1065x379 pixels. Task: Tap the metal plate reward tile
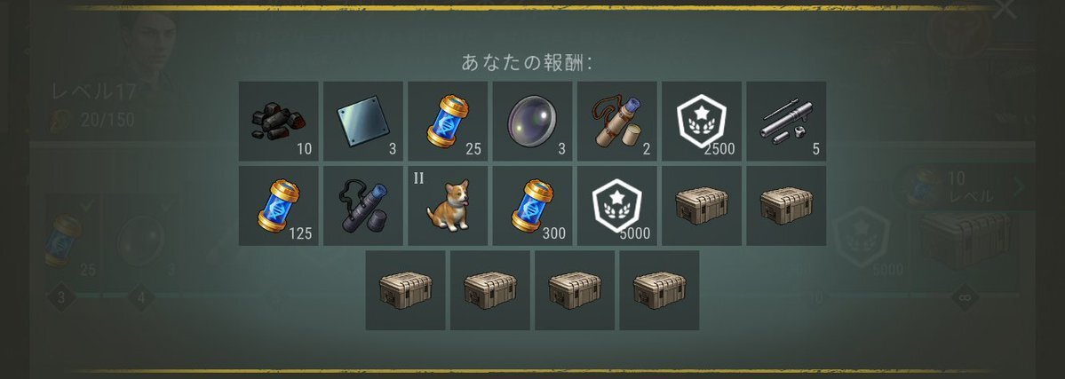363,122
